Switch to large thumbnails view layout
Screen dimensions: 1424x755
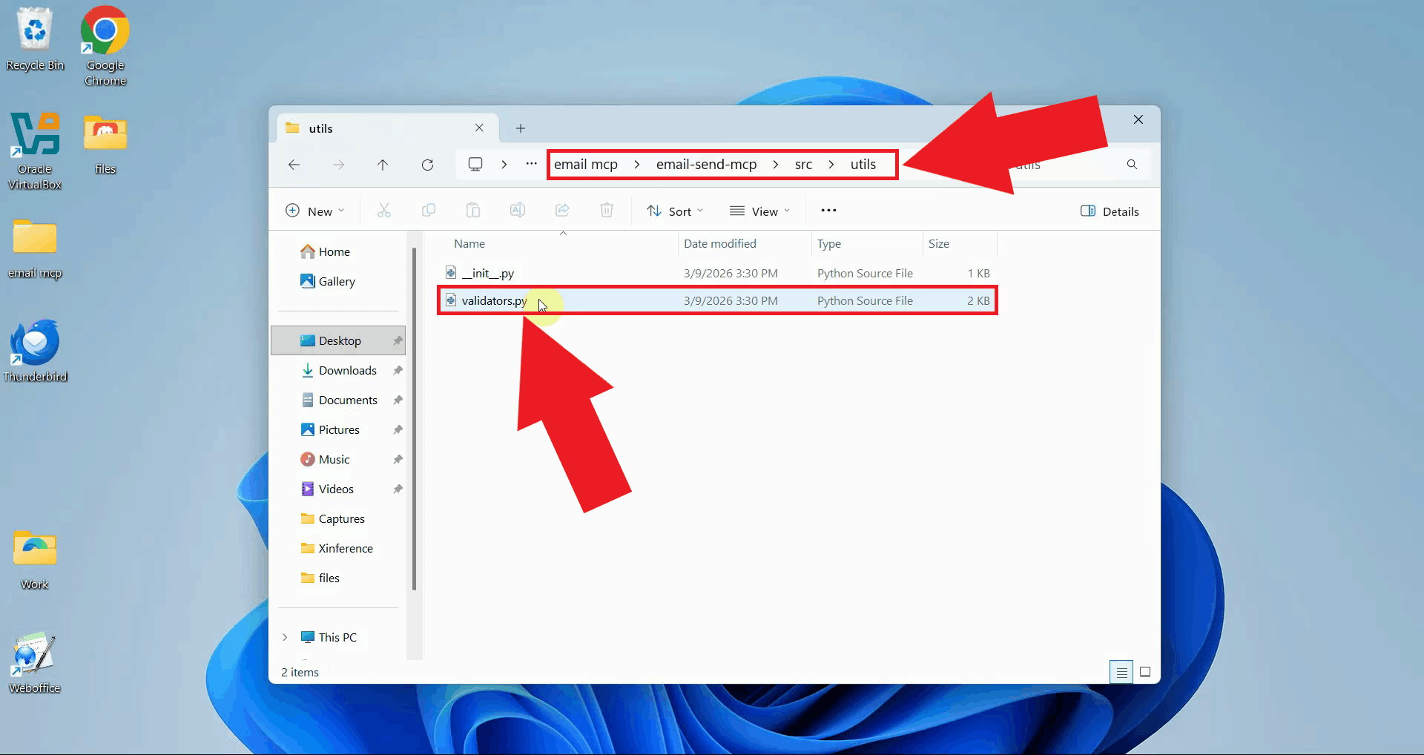[x=1145, y=672]
